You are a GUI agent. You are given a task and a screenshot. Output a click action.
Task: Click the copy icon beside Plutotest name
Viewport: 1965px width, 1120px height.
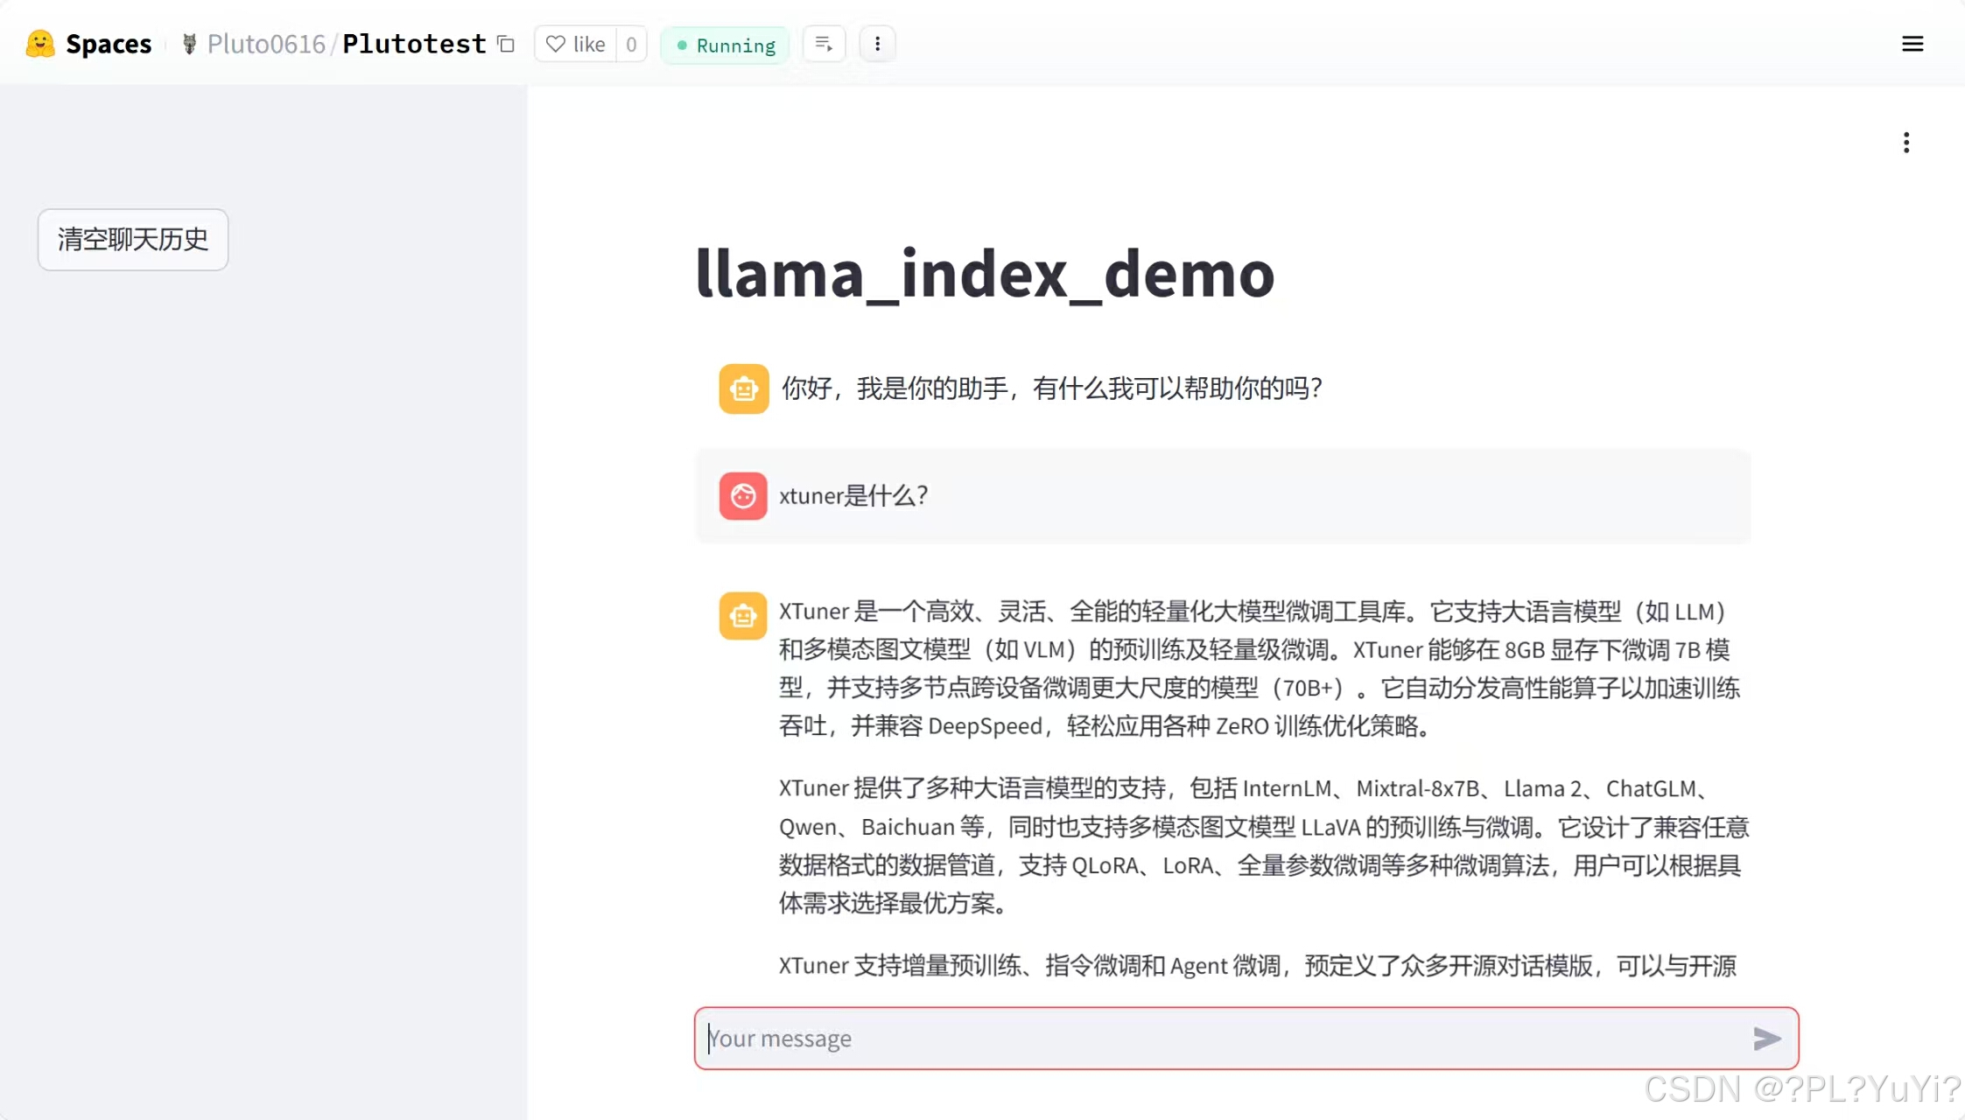[x=506, y=44]
